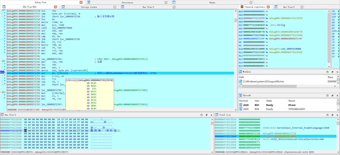
Task: Switch to the Debug View tab
Action: pos(40,2)
